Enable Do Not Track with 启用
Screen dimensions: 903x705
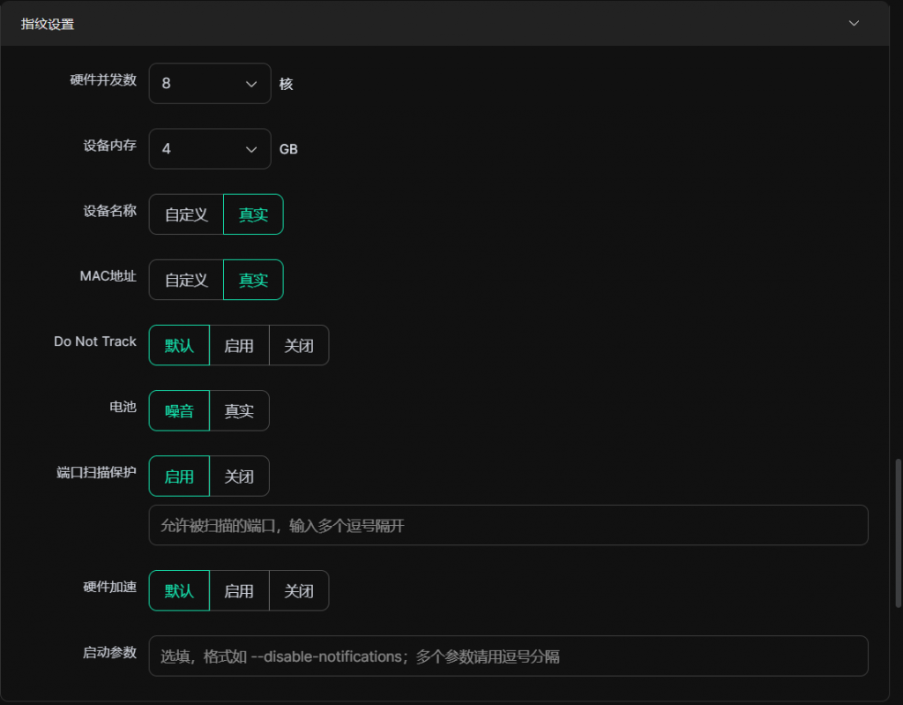239,345
